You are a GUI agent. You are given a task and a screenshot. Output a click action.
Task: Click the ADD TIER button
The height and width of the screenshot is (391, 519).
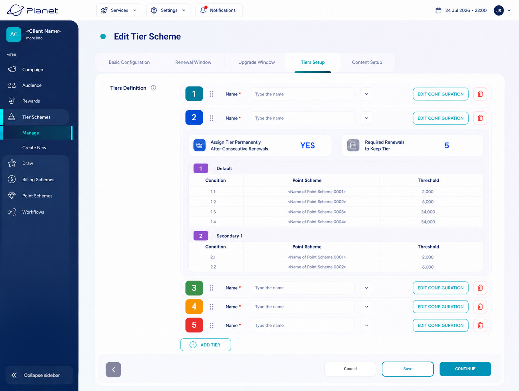[206, 345]
